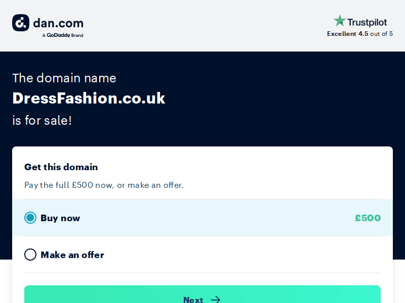Click the Trustpilot wordmark

point(367,22)
